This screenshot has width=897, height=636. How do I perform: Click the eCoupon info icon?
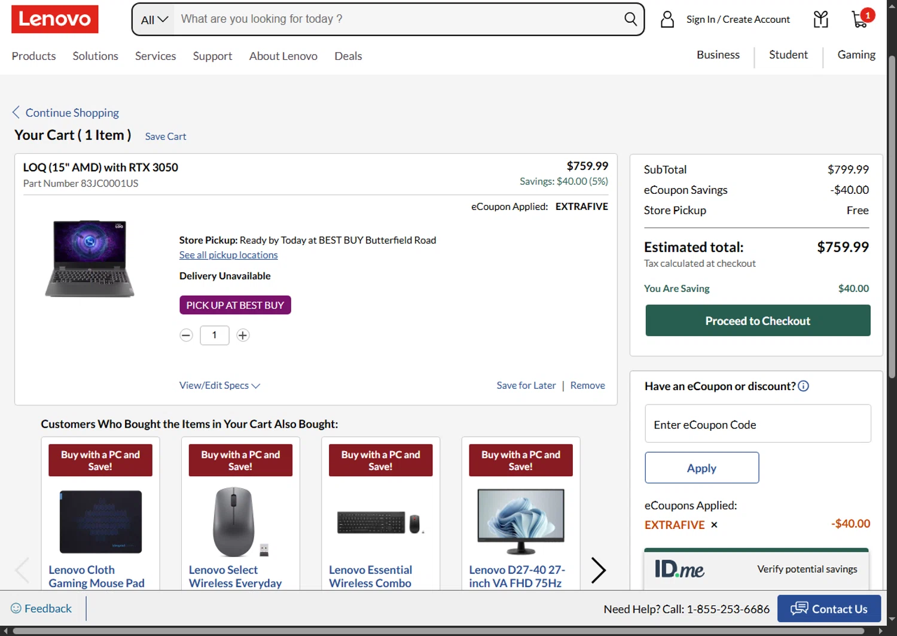[x=804, y=386]
